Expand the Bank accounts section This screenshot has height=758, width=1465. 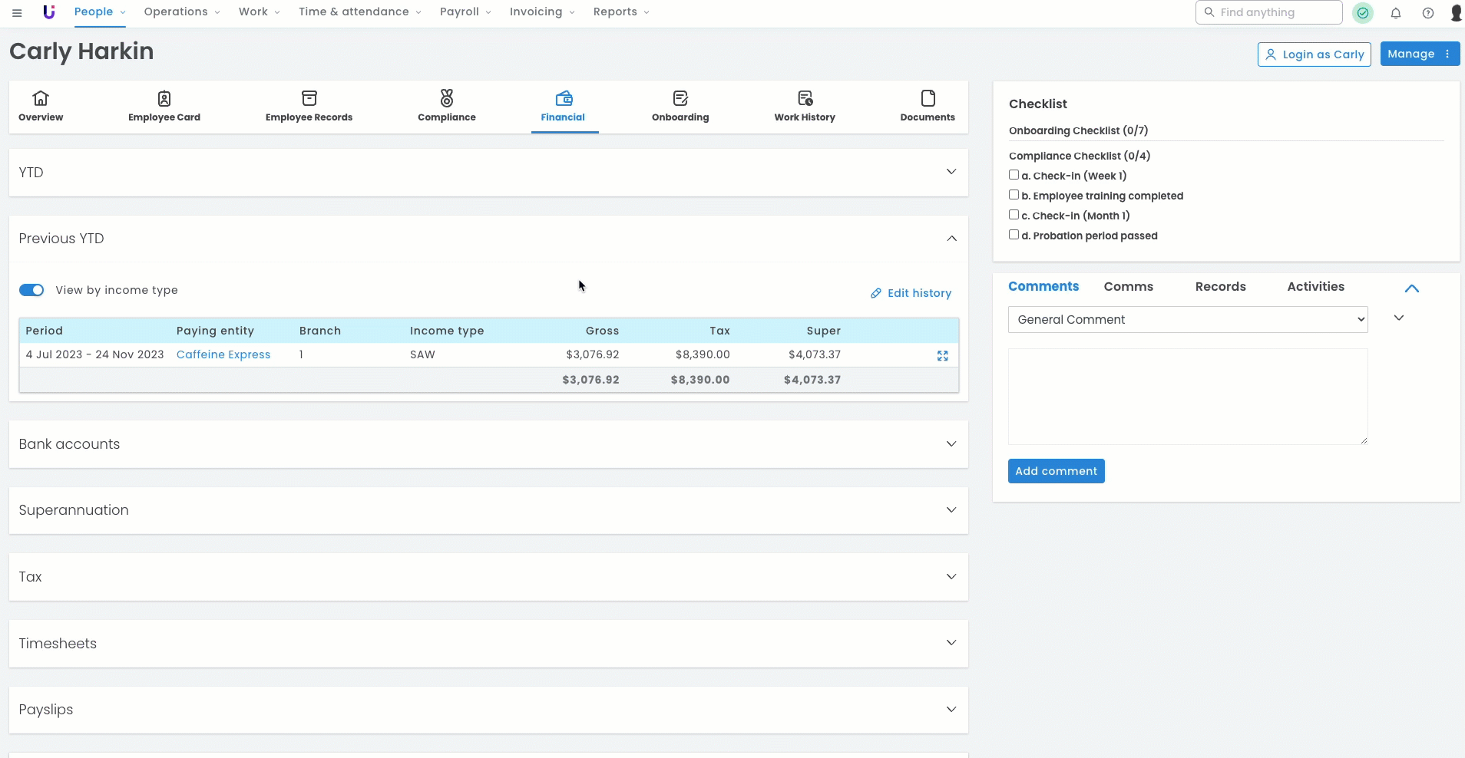(951, 444)
